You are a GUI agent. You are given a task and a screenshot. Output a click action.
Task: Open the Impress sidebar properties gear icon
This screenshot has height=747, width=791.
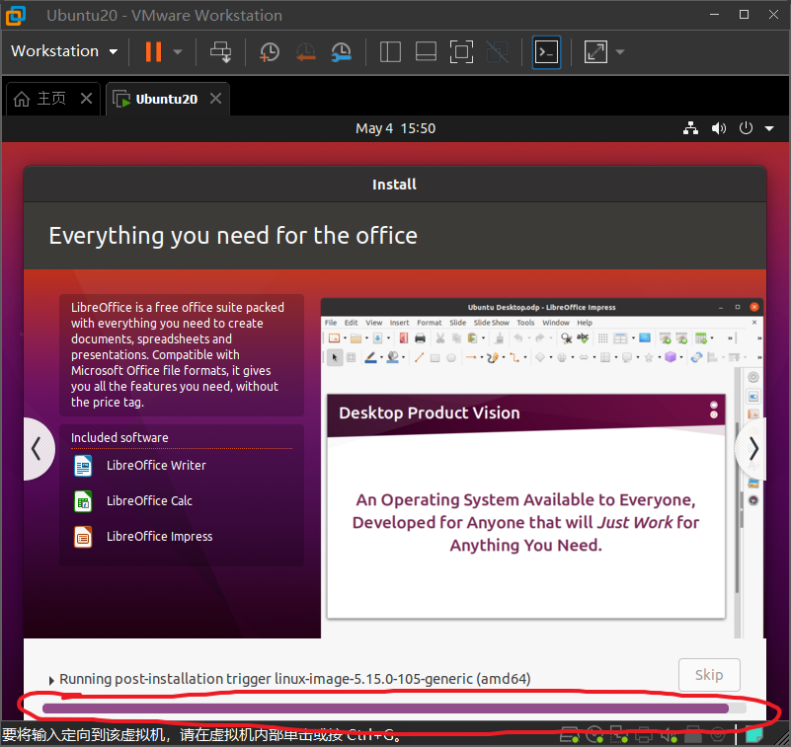[x=753, y=378]
